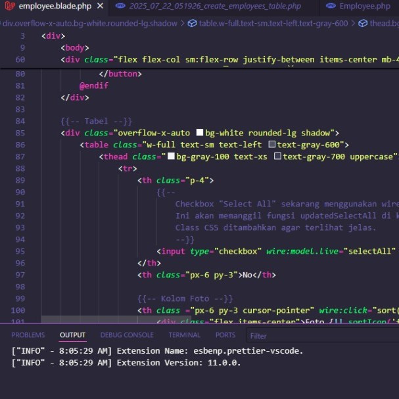
Task: Open the Terminal panel tab
Action: [x=184, y=335]
